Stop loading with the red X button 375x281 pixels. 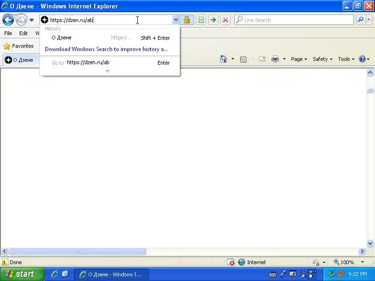[225, 20]
